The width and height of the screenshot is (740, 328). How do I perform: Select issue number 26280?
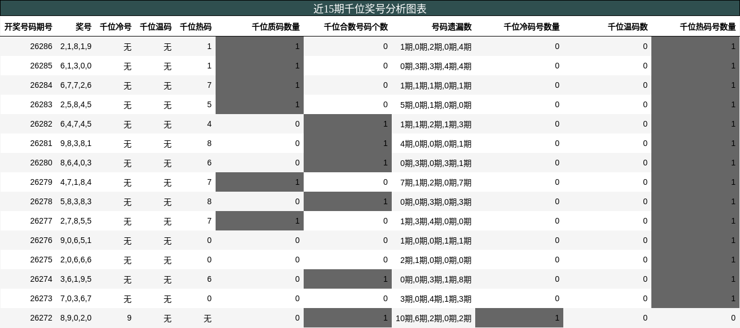click(x=41, y=163)
